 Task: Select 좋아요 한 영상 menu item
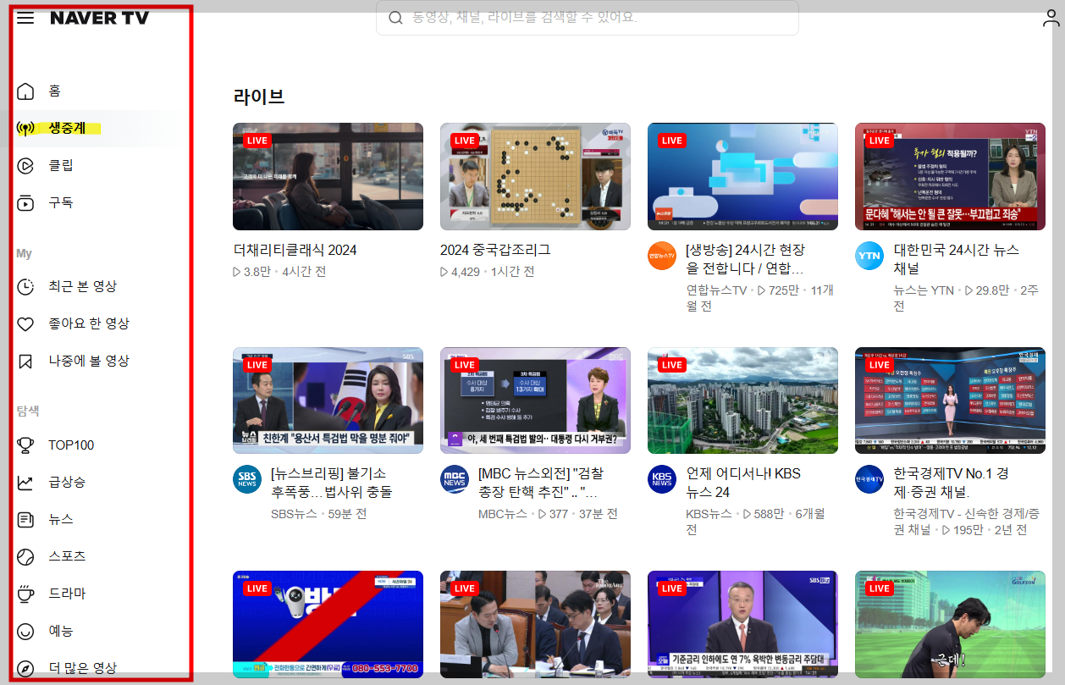point(89,323)
